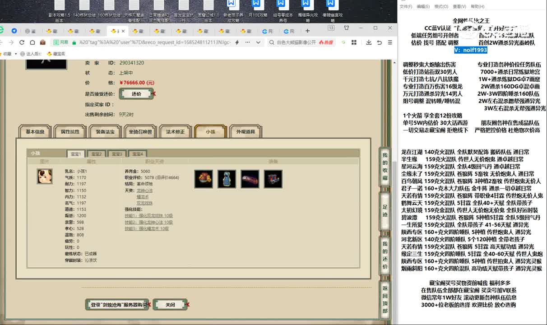Click the first pet equipment thumbnail

tap(204, 178)
